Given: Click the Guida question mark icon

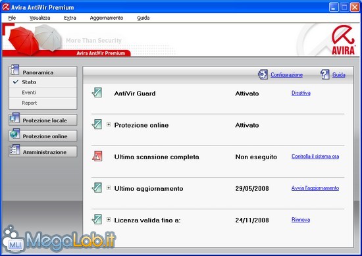Looking at the screenshot, I should pyautogui.click(x=325, y=74).
